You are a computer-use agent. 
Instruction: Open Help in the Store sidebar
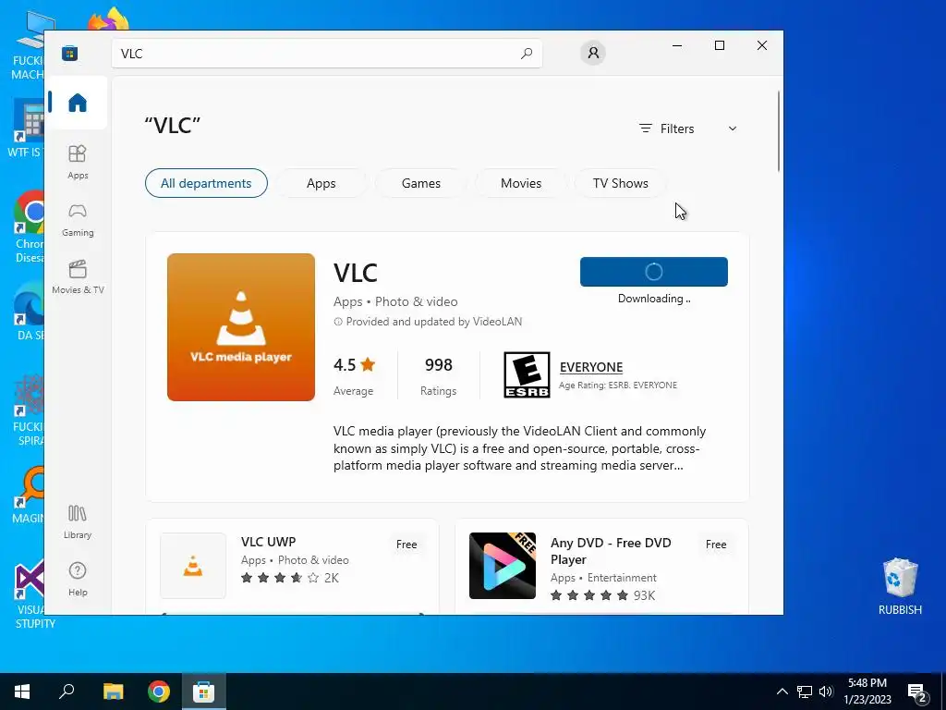[x=78, y=579]
